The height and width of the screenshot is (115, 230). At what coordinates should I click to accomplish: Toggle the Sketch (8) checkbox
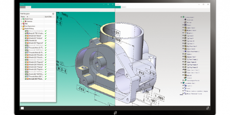[25, 50]
